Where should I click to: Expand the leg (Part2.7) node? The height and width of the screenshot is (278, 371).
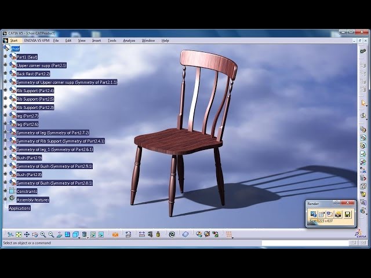click(5, 115)
